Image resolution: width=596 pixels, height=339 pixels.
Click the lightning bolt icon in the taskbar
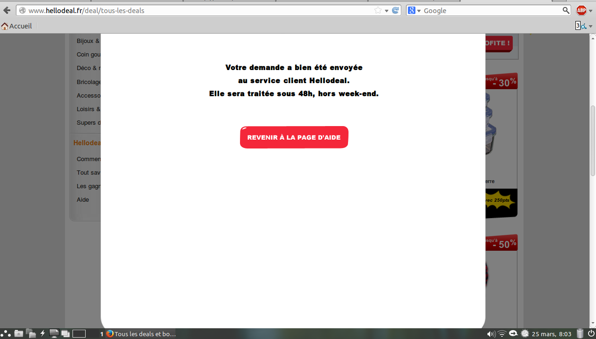tap(43, 333)
